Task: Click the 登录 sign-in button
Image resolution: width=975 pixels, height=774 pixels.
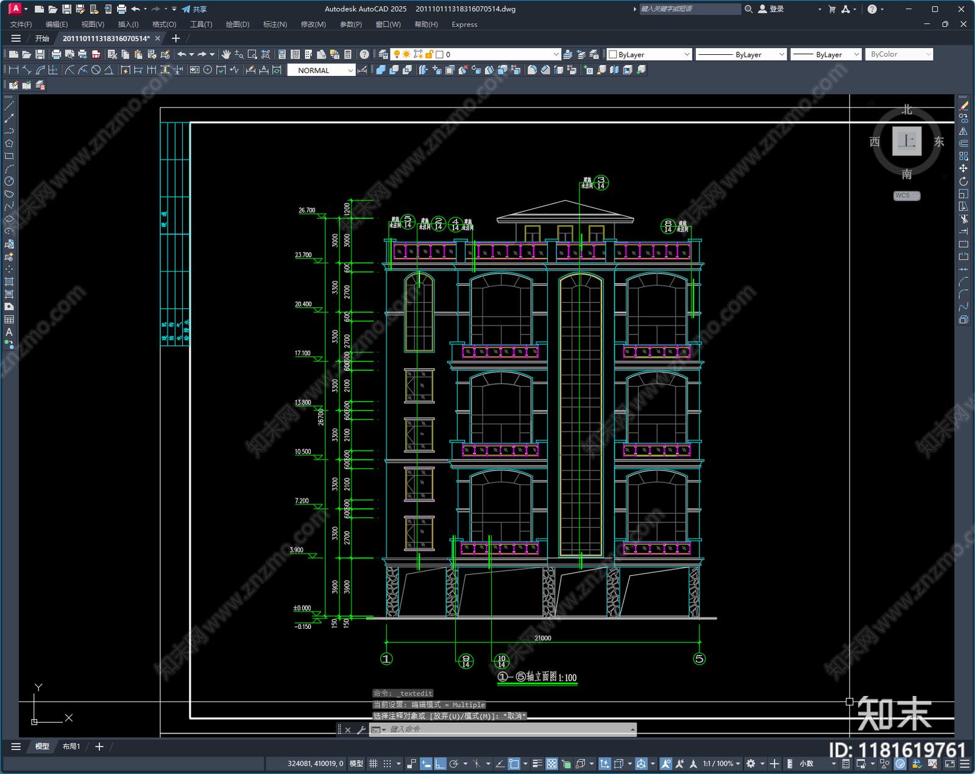Action: tap(771, 9)
